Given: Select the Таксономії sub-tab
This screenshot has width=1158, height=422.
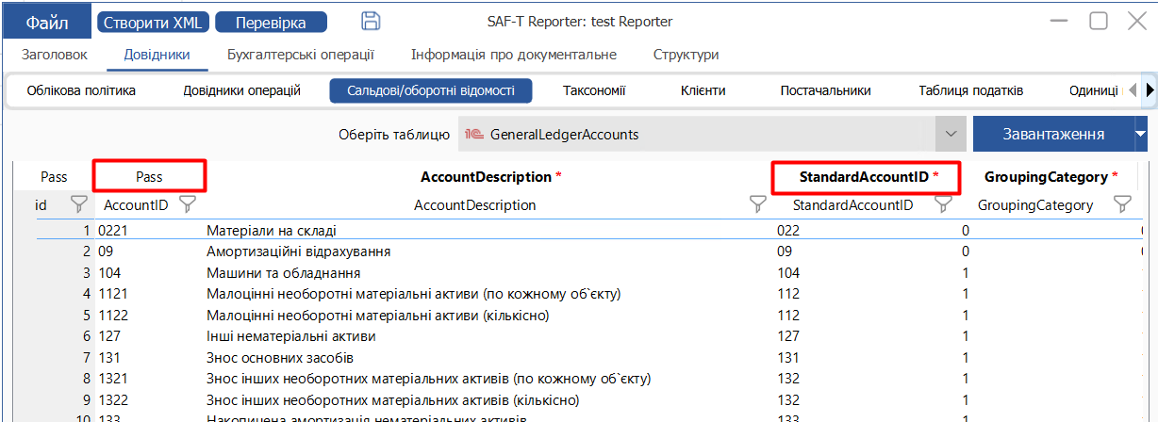Looking at the screenshot, I should [x=594, y=91].
